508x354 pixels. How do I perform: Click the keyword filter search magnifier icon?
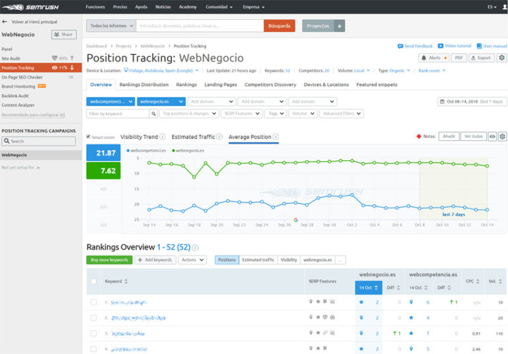coord(153,114)
